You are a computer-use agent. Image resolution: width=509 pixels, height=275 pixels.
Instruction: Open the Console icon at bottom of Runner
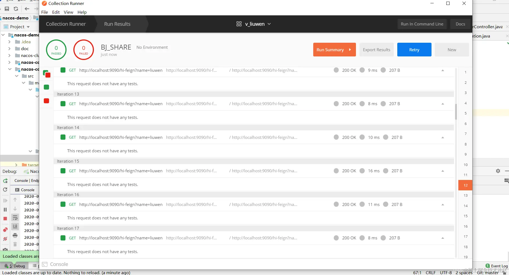pyautogui.click(x=45, y=264)
